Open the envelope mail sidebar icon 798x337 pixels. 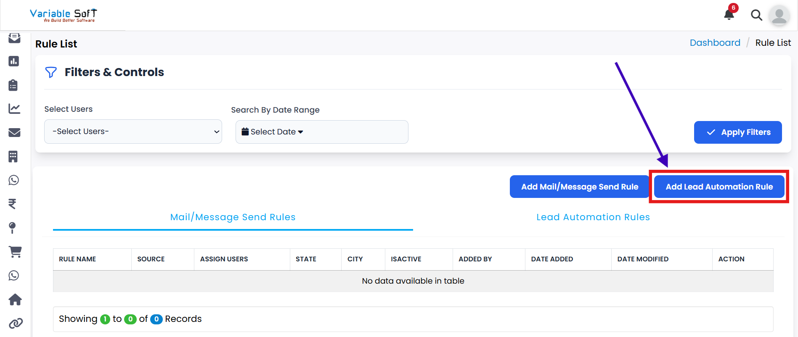(14, 133)
